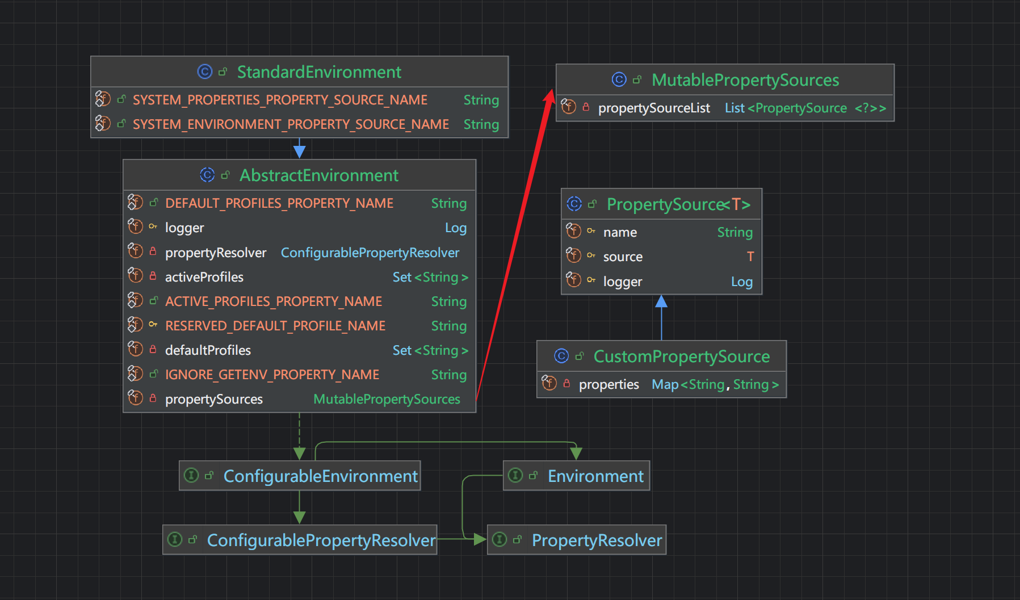The image size is (1020, 600).
Task: Click the private lock icon of propertySourceList
Action: pos(586,107)
